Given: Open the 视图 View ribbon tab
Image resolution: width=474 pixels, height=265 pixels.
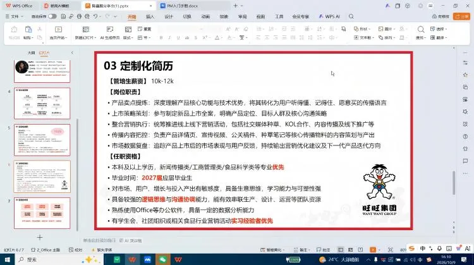Looking at the screenshot, I should [x=260, y=16].
